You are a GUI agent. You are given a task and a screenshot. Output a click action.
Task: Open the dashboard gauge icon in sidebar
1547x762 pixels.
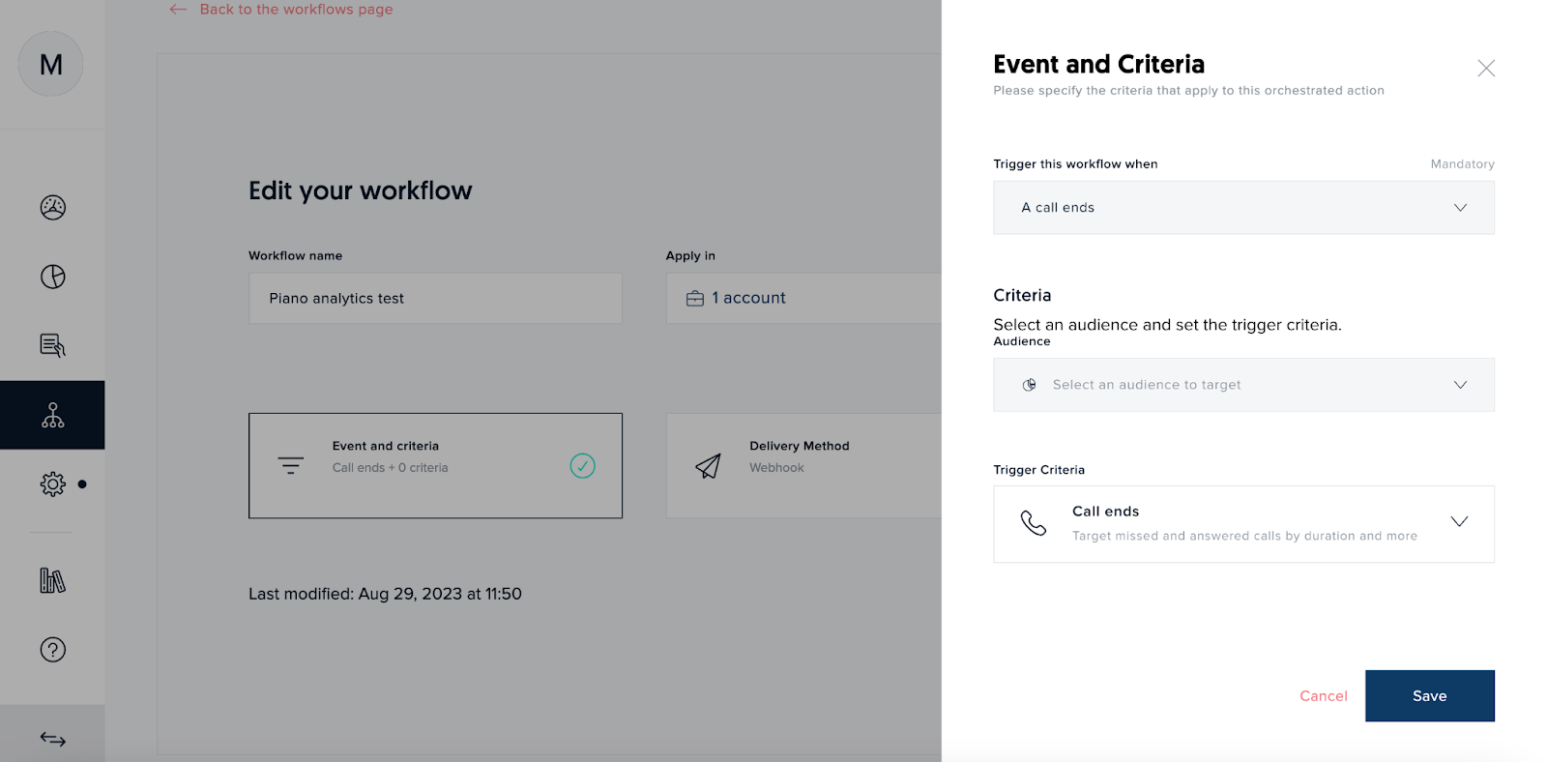[x=52, y=207]
